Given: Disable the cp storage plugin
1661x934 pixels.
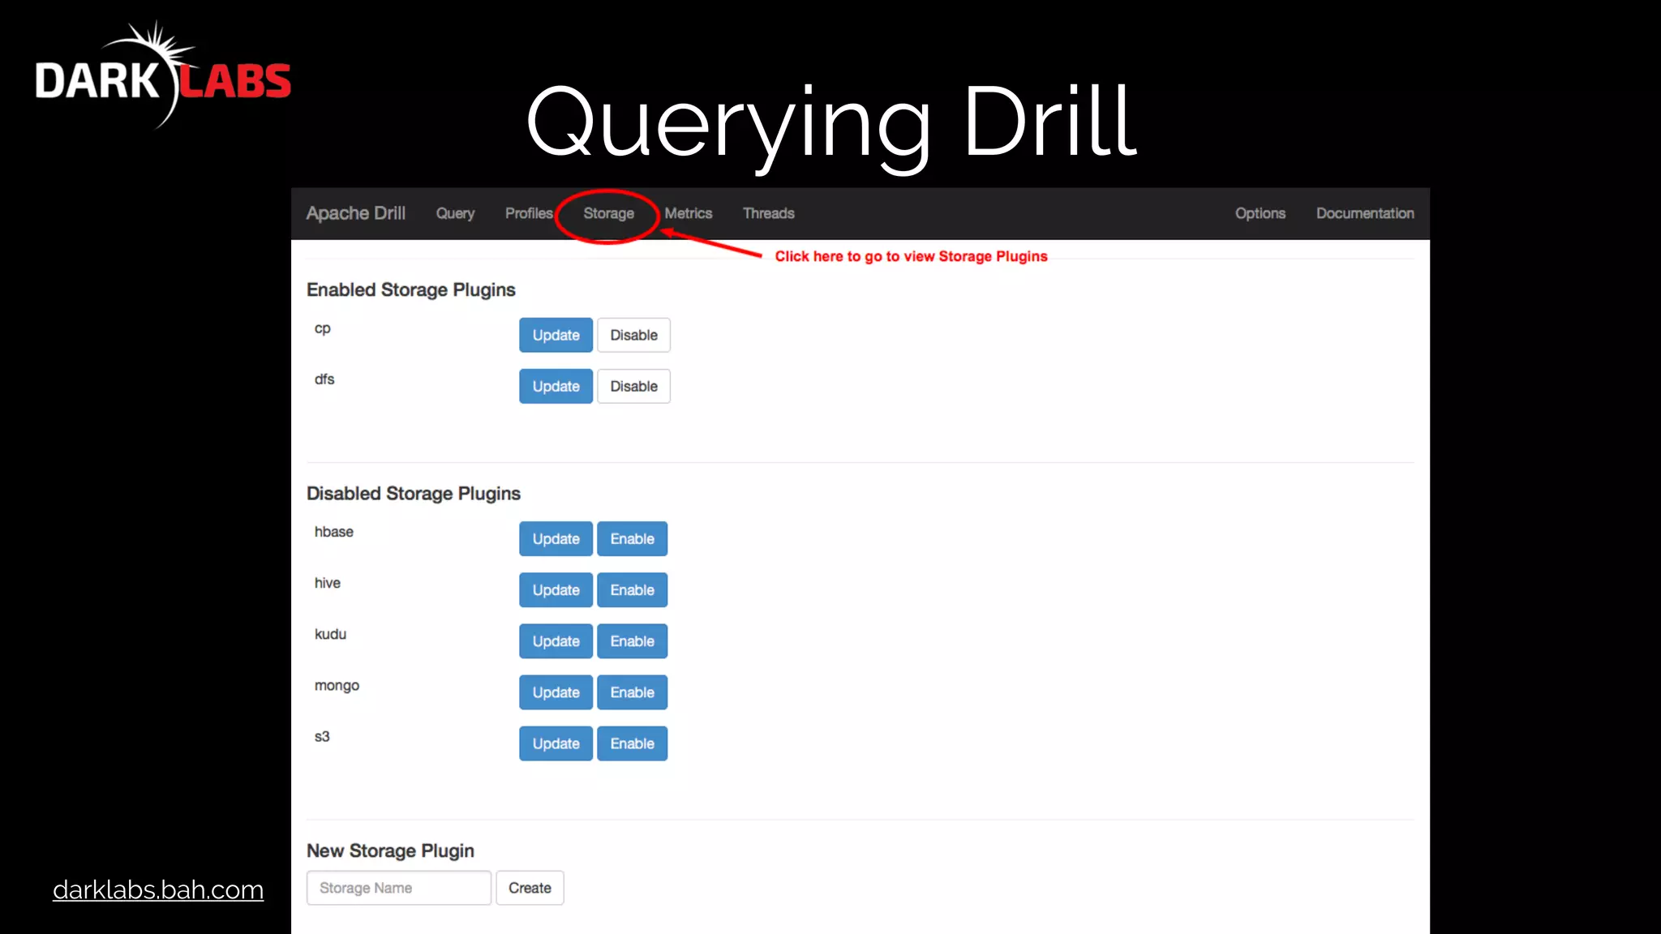Looking at the screenshot, I should pos(633,335).
